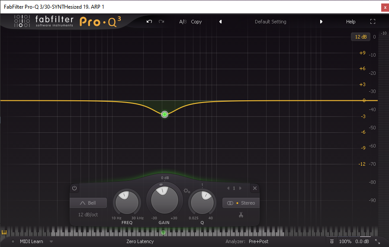Click the split band scissors icon

coord(241,215)
